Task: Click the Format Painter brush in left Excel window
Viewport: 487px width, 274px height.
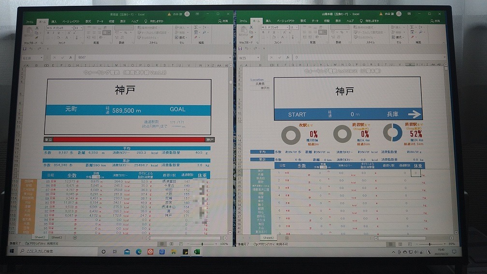Action: coord(37,38)
